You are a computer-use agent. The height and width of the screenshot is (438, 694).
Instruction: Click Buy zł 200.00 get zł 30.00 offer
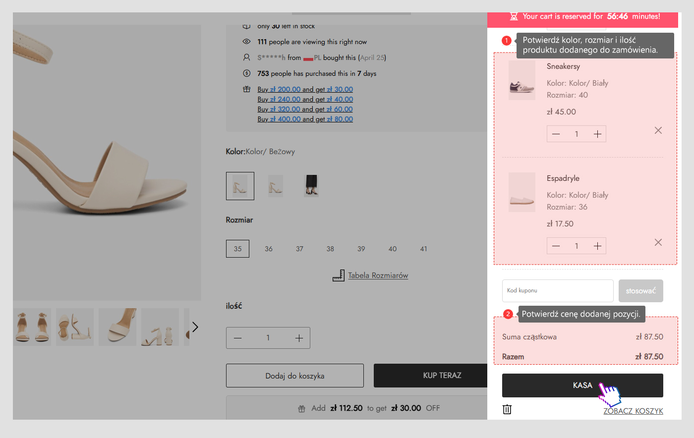(x=305, y=89)
